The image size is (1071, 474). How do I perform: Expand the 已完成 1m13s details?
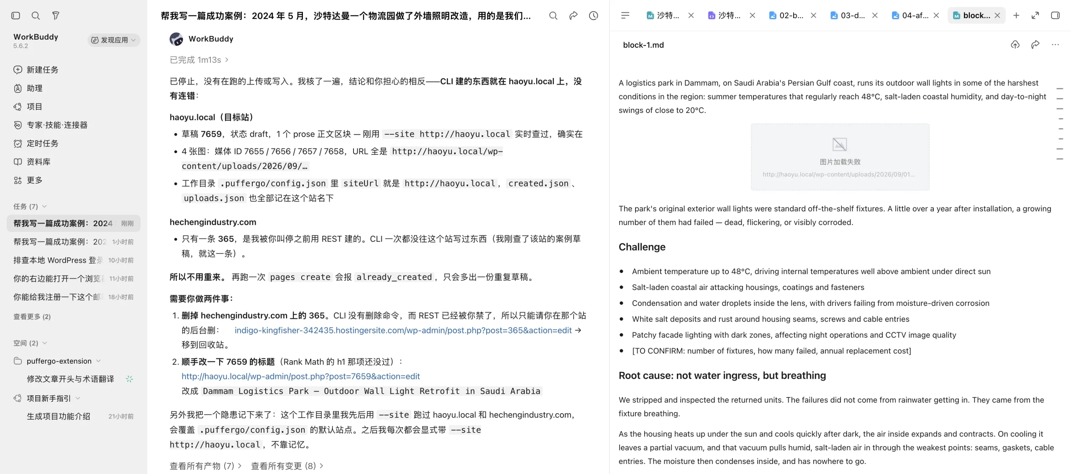(199, 60)
